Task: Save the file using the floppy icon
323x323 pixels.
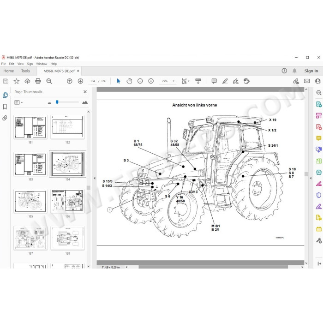Action: pos(6,81)
